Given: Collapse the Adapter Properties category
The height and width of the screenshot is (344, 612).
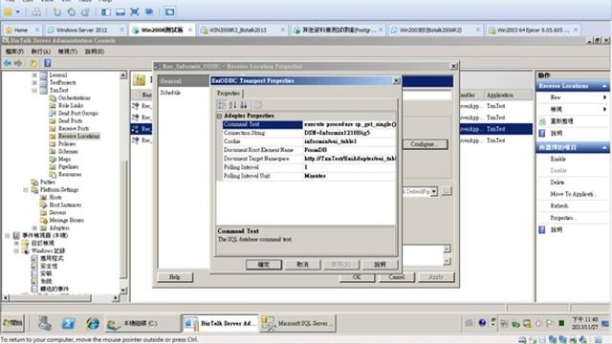Looking at the screenshot, I should point(219,116).
